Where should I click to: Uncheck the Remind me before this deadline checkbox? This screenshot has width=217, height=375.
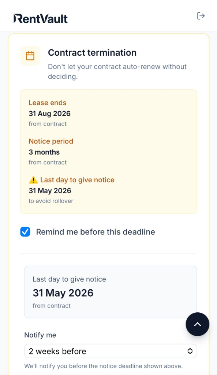pos(25,232)
